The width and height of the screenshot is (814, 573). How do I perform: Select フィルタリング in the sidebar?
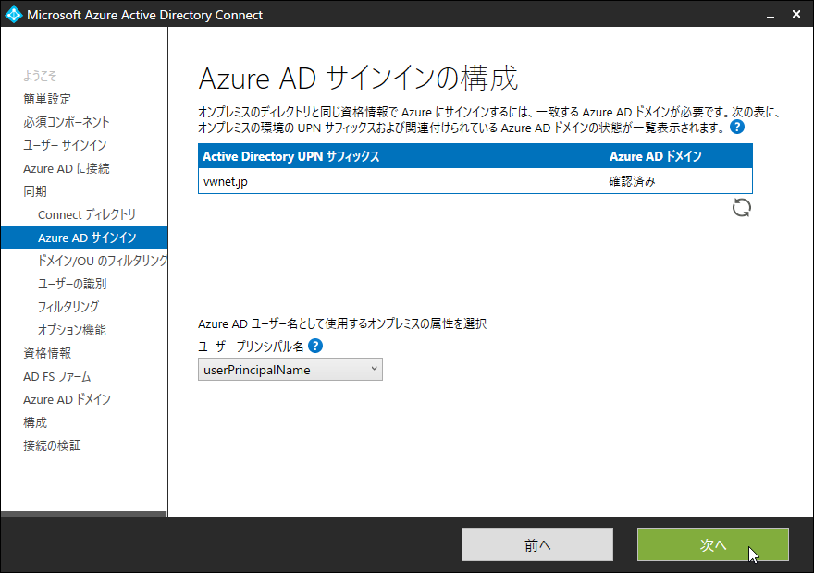coord(68,307)
